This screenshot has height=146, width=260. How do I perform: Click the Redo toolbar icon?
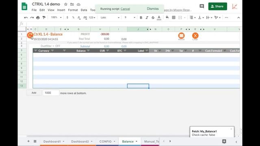click(x=32, y=17)
